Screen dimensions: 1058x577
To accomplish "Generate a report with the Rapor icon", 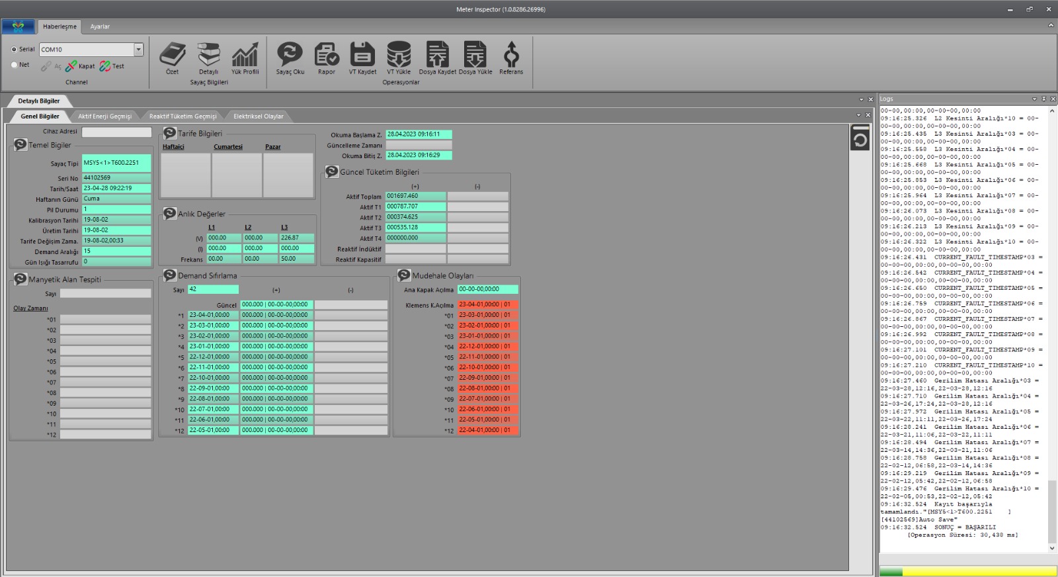I will [326, 55].
